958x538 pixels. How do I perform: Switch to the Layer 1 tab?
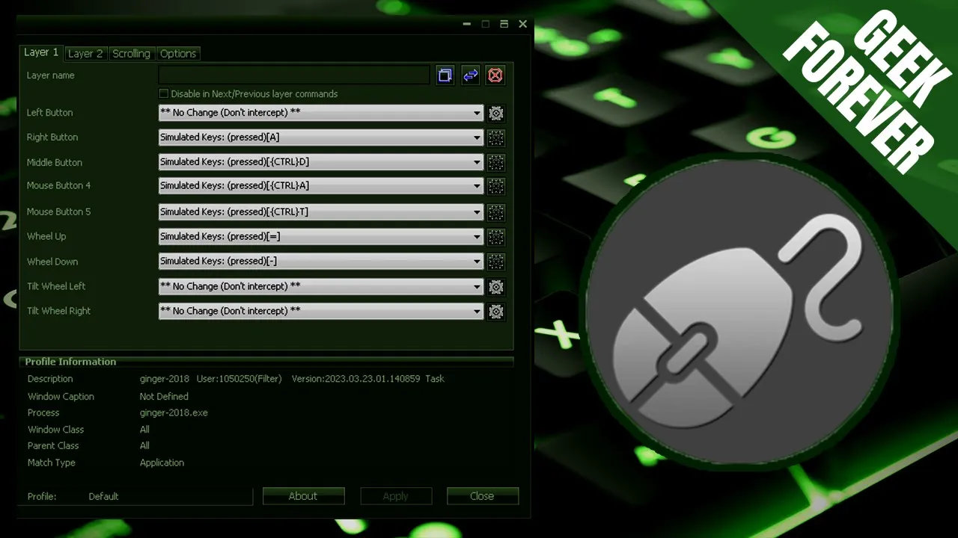(41, 52)
